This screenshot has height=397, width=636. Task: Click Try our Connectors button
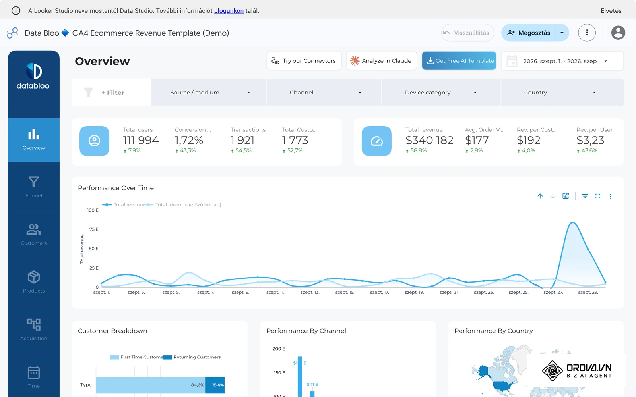pos(304,61)
